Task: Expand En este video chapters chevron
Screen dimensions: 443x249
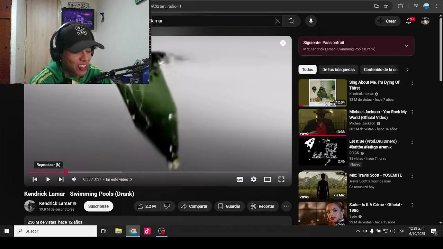Action: 131,179
